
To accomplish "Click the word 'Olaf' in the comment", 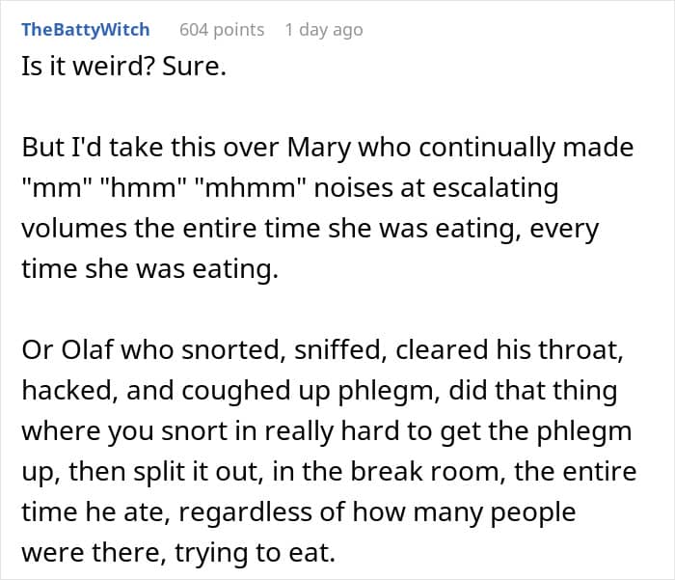I will pyautogui.click(x=88, y=349).
